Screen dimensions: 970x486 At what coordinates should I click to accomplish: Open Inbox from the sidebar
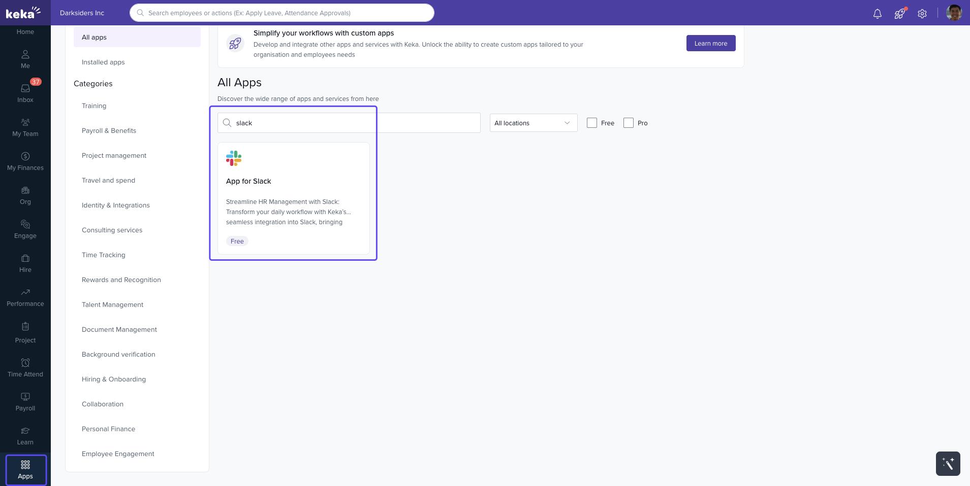25,92
